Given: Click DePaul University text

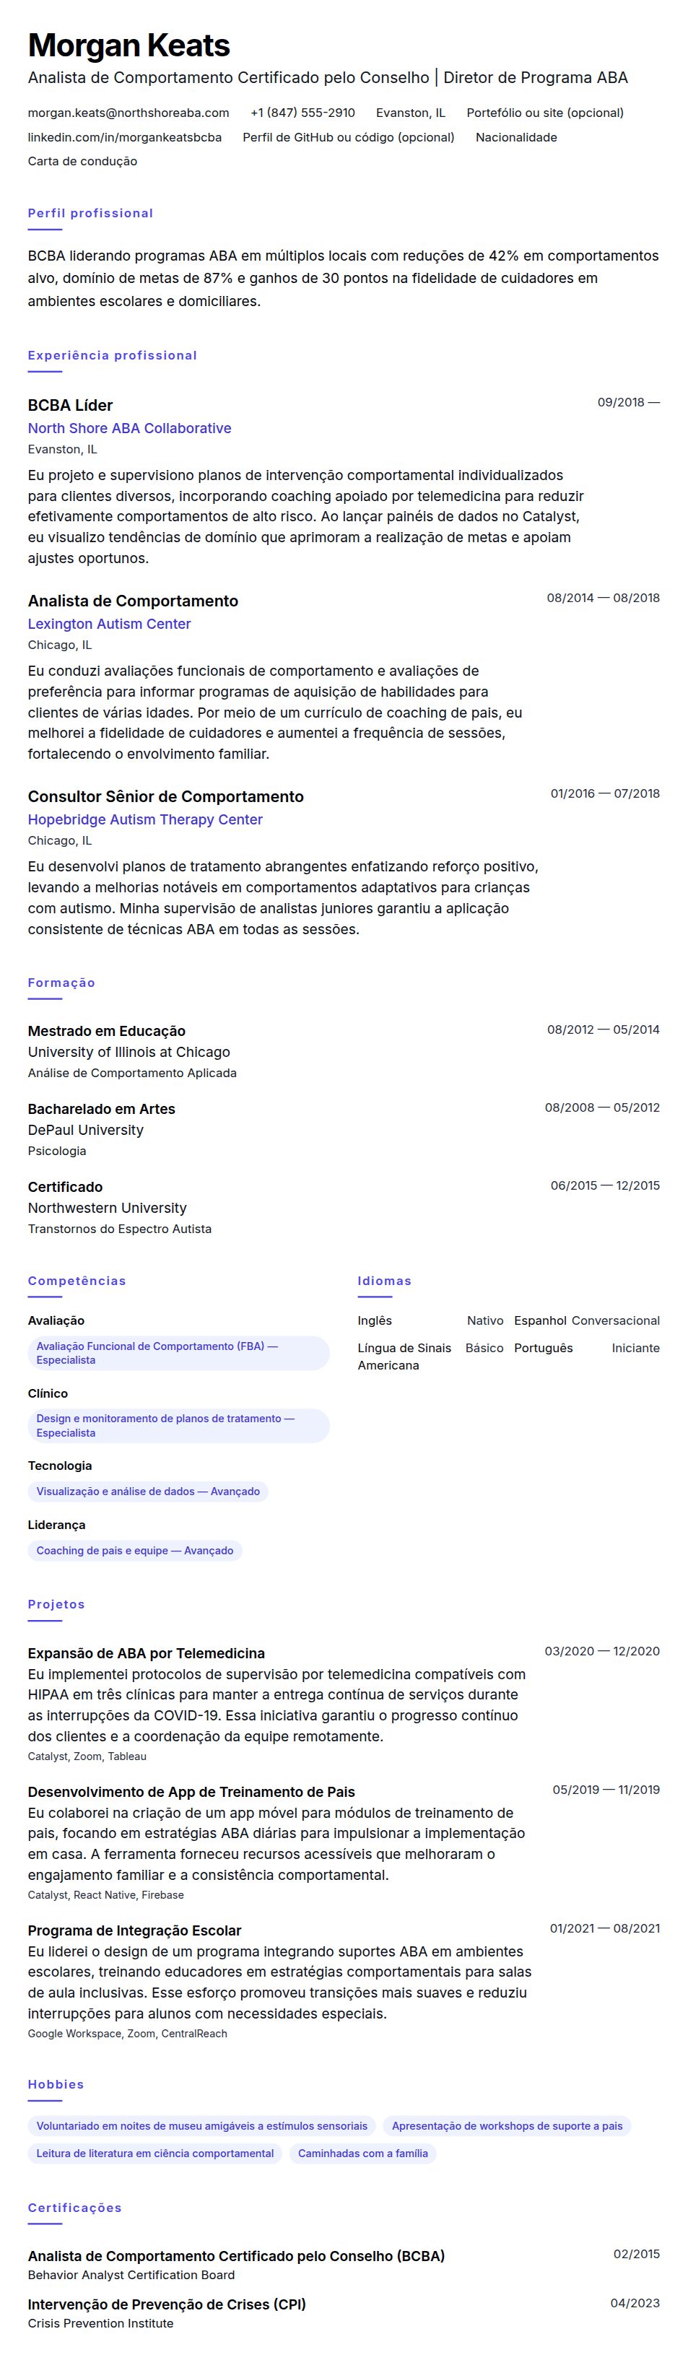Looking at the screenshot, I should [x=85, y=1131].
